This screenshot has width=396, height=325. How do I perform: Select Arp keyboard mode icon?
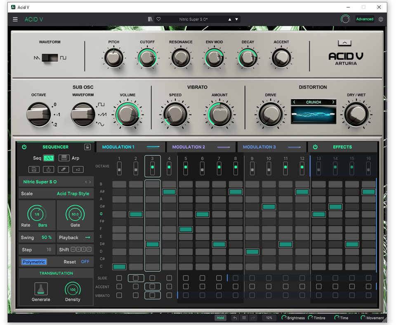pos(64,158)
